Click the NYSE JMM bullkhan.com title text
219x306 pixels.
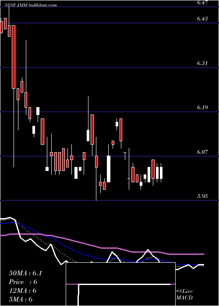coord(30,5)
